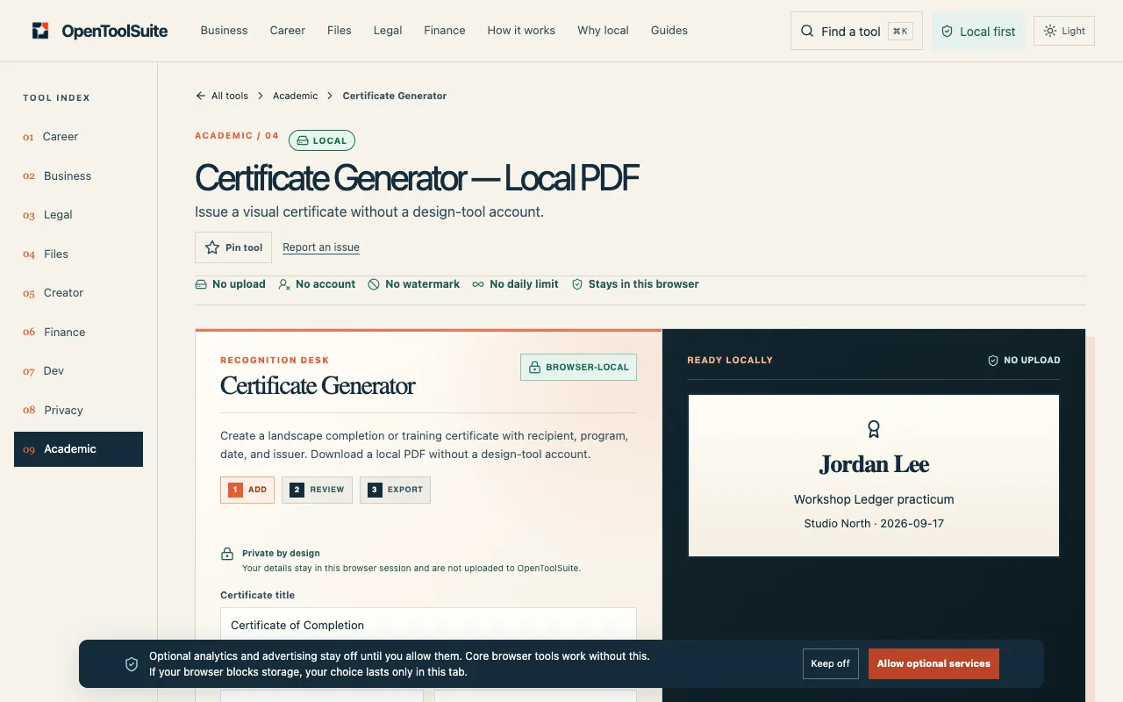1123x702 pixels.
Task: Select step 1 ADD tab
Action: point(247,490)
